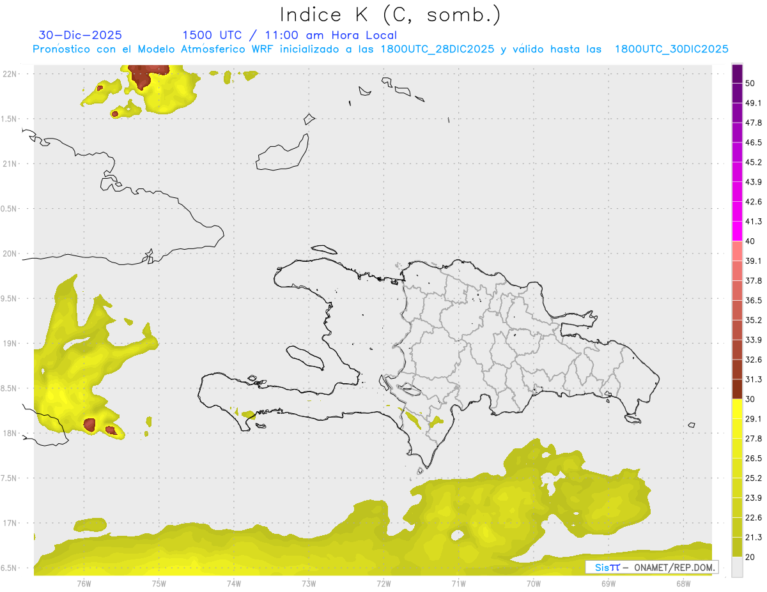Click the "21.3" legend value
The image size is (767, 592).
754,538
